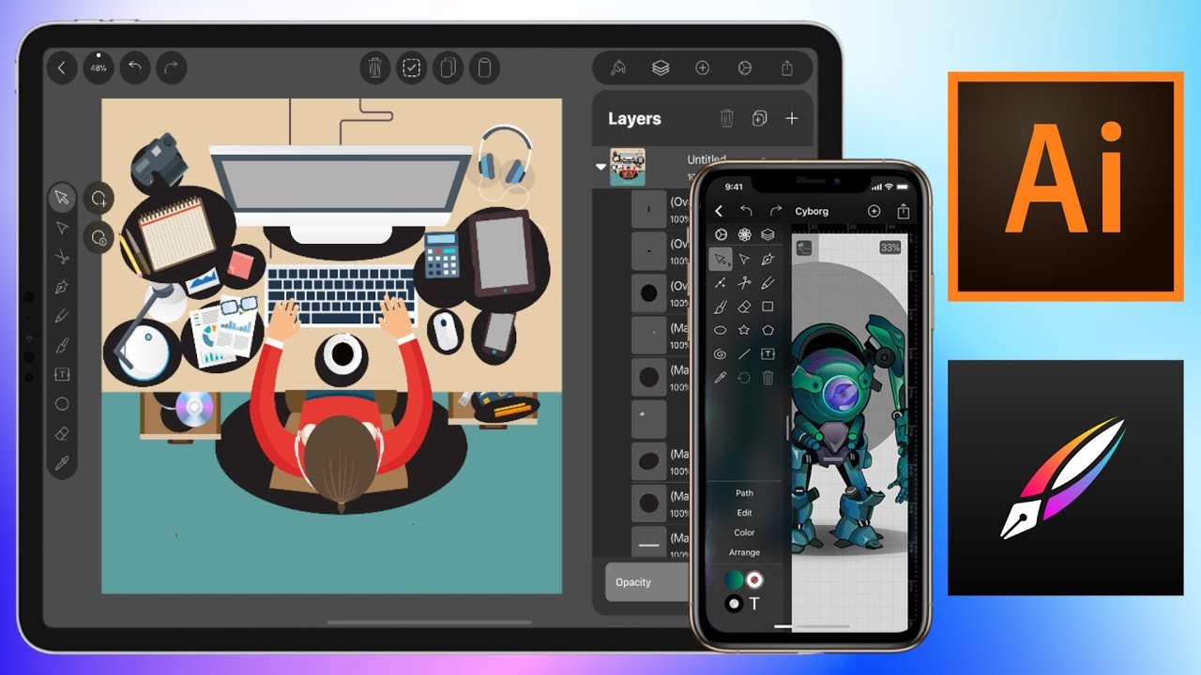
Task: Expand the Arrange menu on iPhone
Action: coord(744,552)
